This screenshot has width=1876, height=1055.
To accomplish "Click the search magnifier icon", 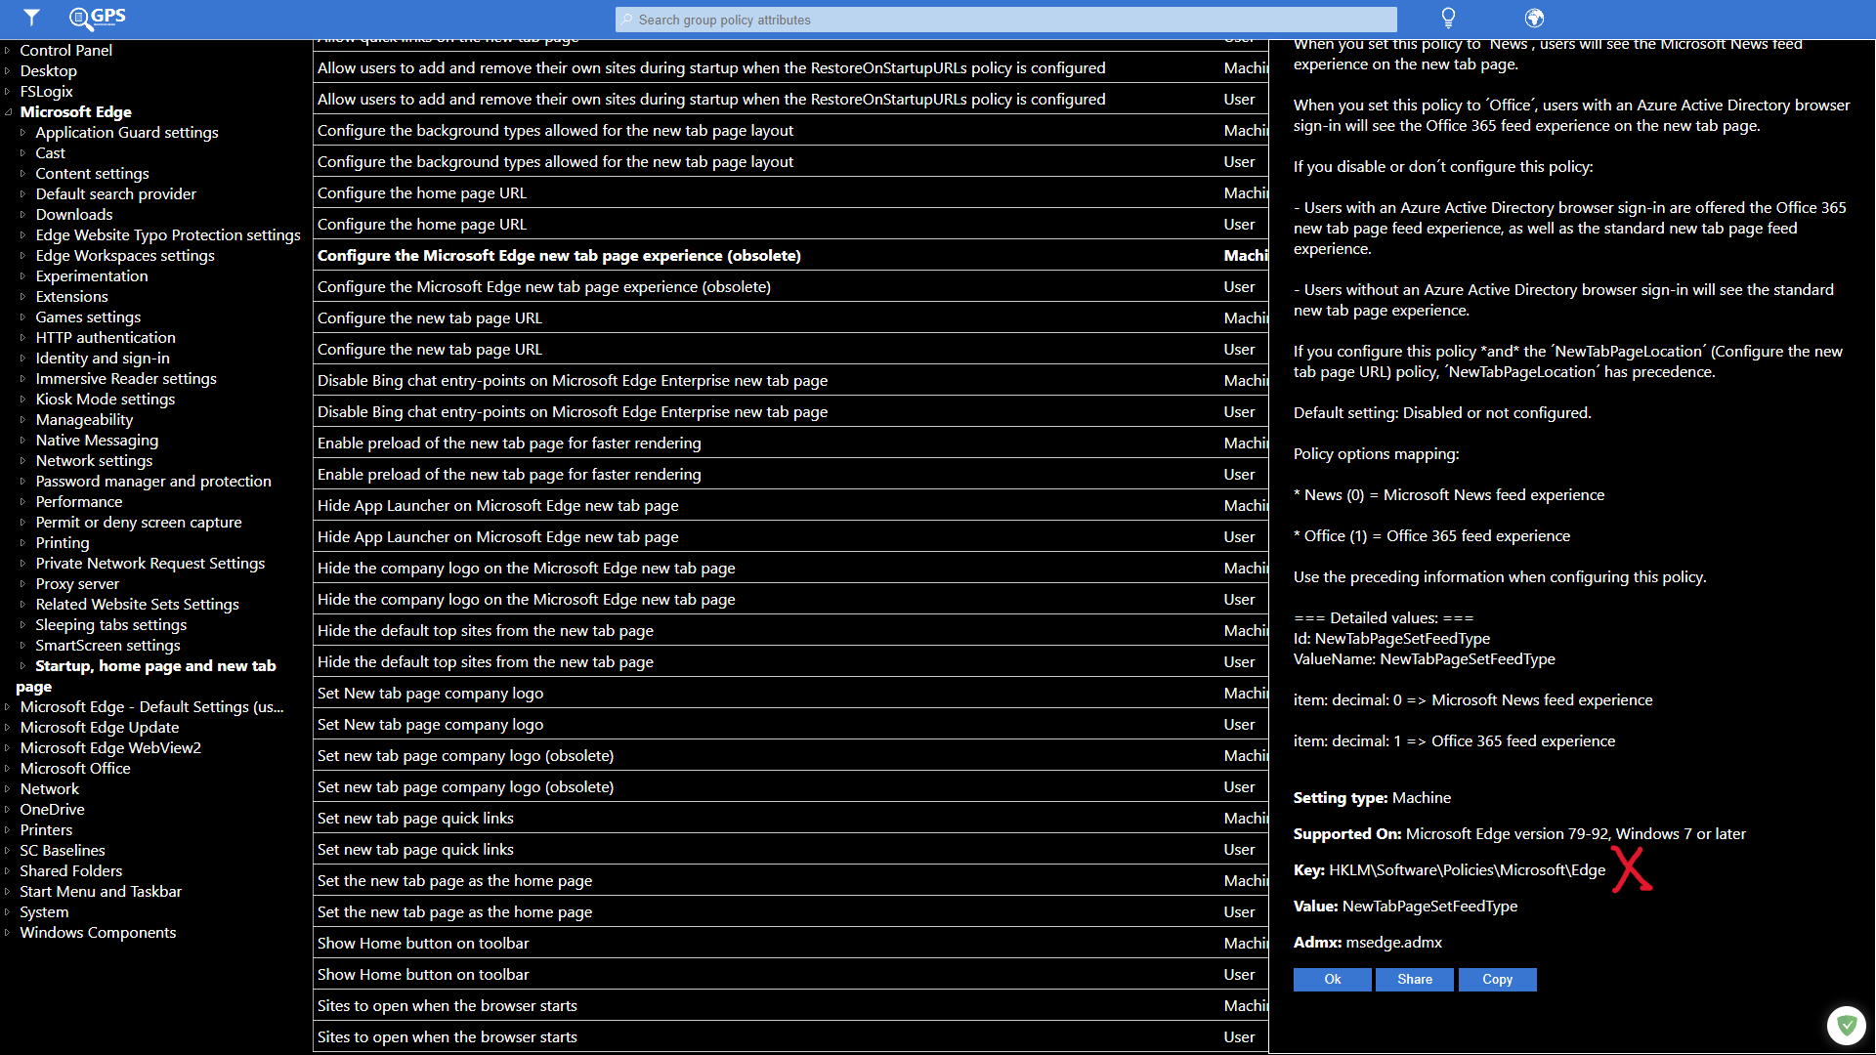I will pos(627,20).
